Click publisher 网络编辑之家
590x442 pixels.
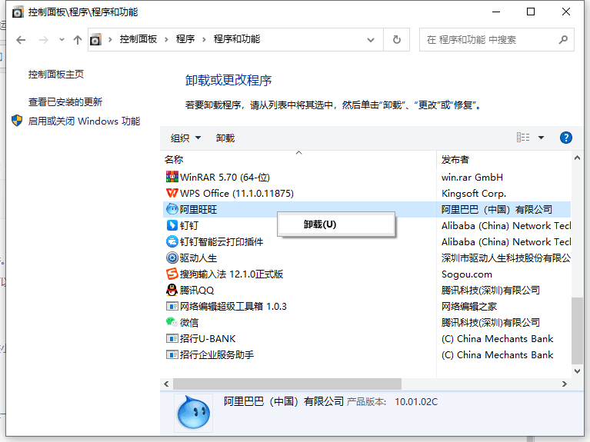coord(468,306)
